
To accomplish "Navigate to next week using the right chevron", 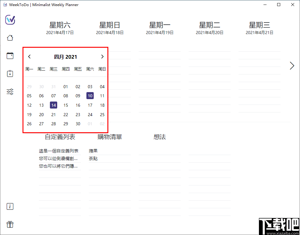I will pyautogui.click(x=292, y=65).
